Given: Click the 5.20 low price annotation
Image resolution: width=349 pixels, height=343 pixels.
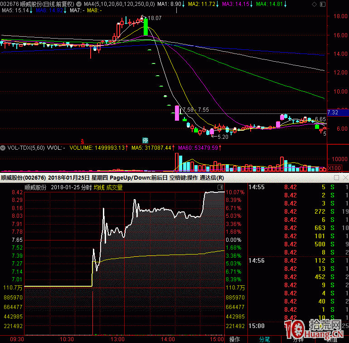Looking at the screenshot, I should [223, 137].
